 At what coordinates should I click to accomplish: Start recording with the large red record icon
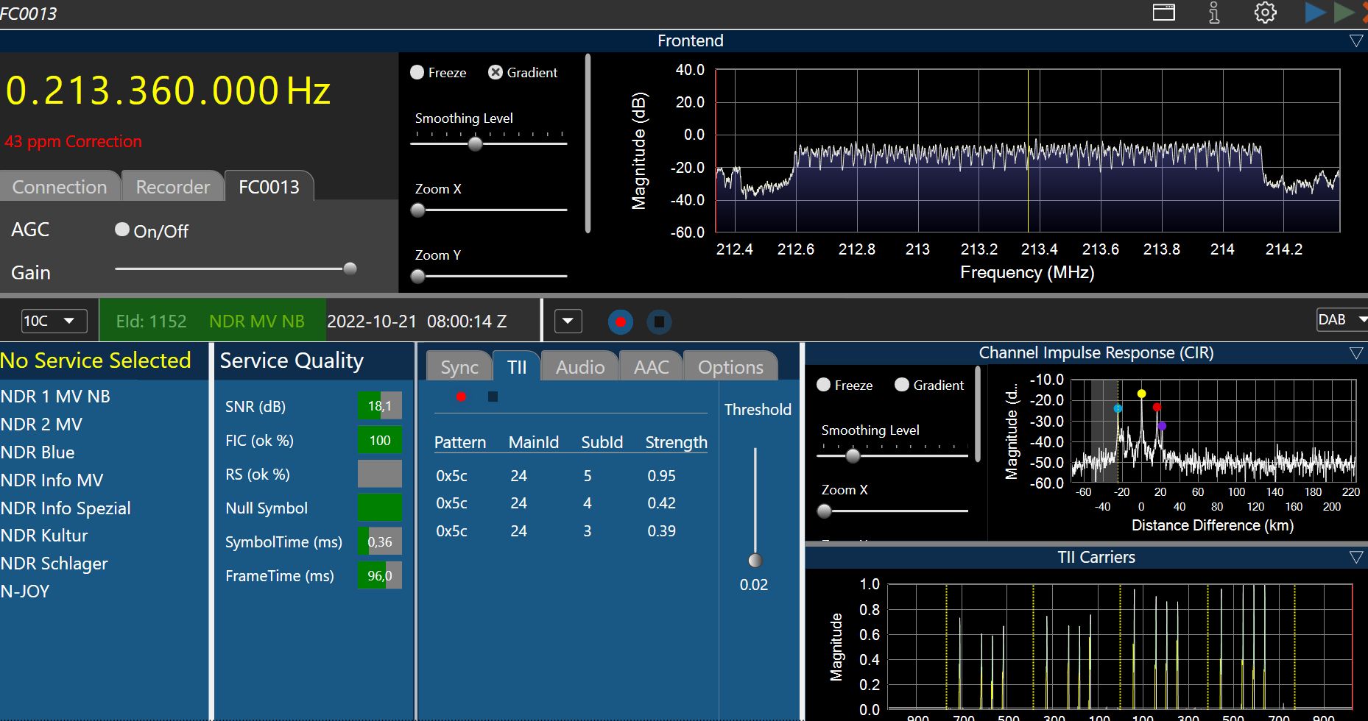[x=620, y=322]
